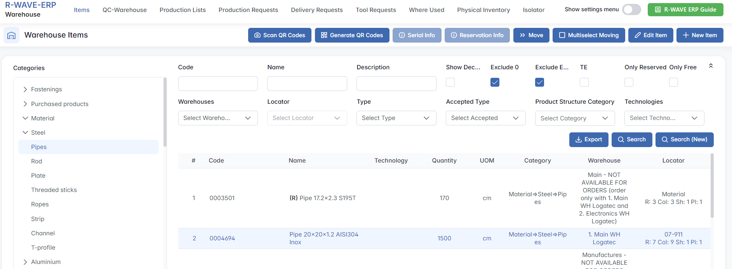
Task: Uncheck the Exclude 0 checkbox
Action: [495, 82]
